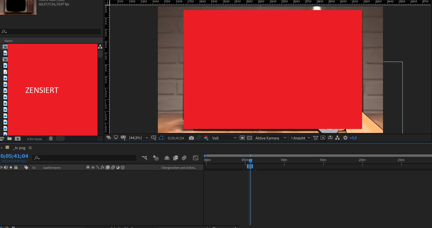Click the 8-Bit-Kanal color depth button

34,139
